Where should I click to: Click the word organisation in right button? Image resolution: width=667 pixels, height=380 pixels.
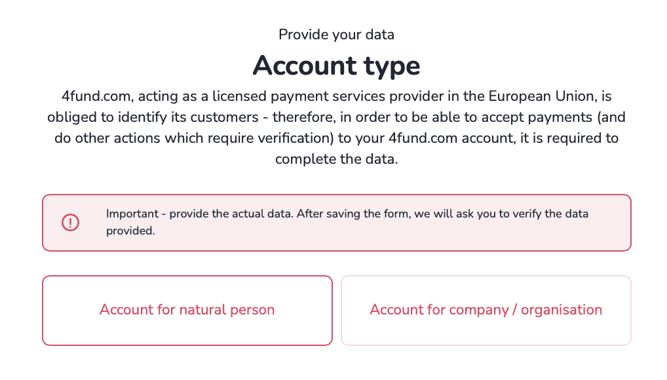(562, 310)
